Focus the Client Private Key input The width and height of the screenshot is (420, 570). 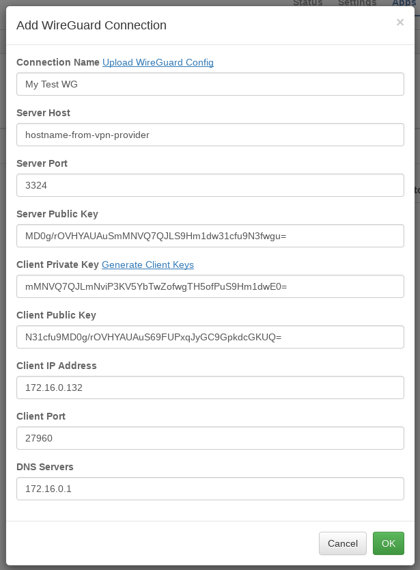(x=210, y=286)
